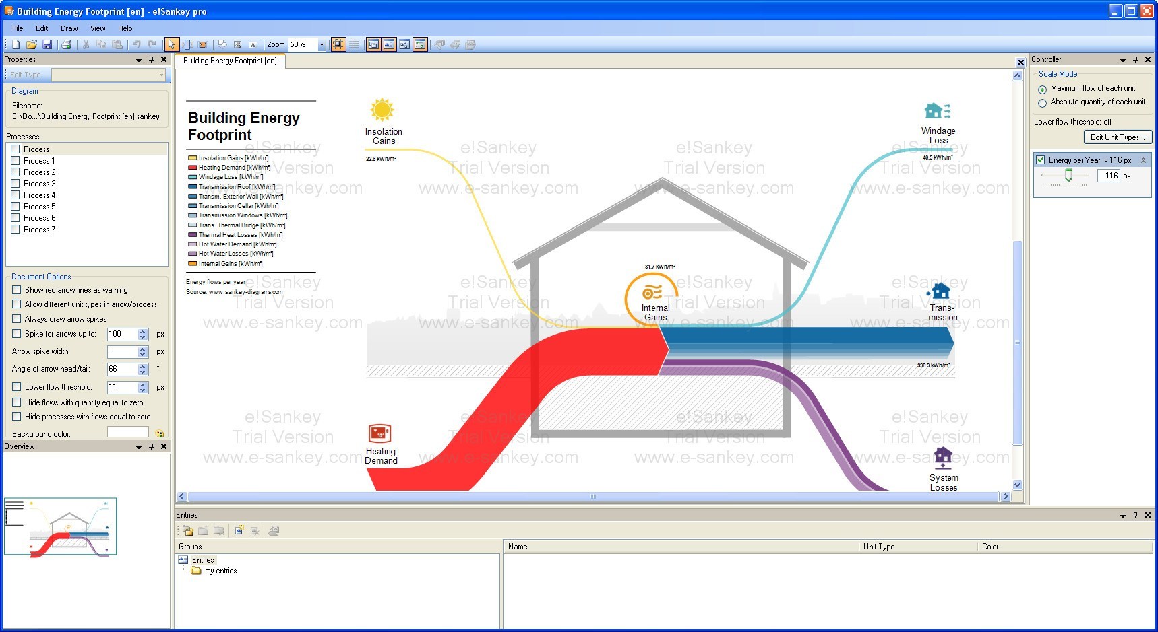Open the Edit menu

[42, 28]
